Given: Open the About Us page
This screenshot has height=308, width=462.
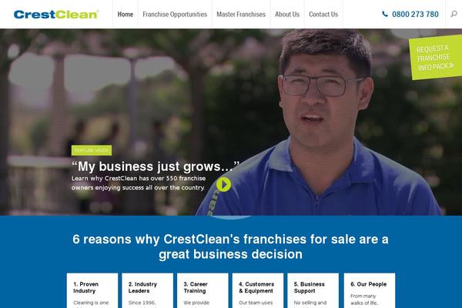Looking at the screenshot, I should click(x=287, y=14).
